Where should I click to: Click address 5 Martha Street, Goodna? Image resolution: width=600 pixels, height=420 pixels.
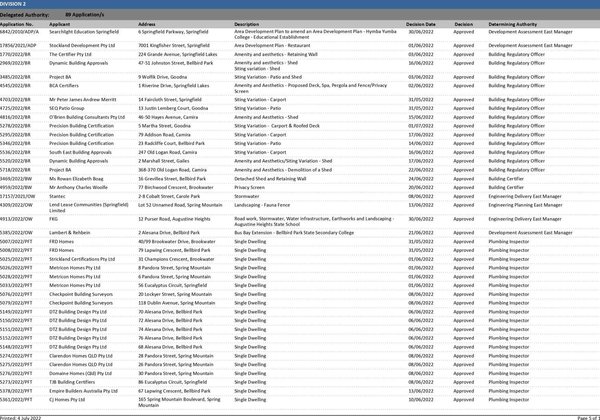tap(164, 126)
